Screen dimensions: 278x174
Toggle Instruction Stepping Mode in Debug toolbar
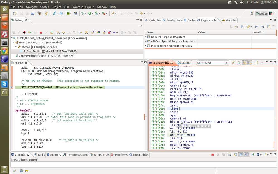click(x=81, y=33)
